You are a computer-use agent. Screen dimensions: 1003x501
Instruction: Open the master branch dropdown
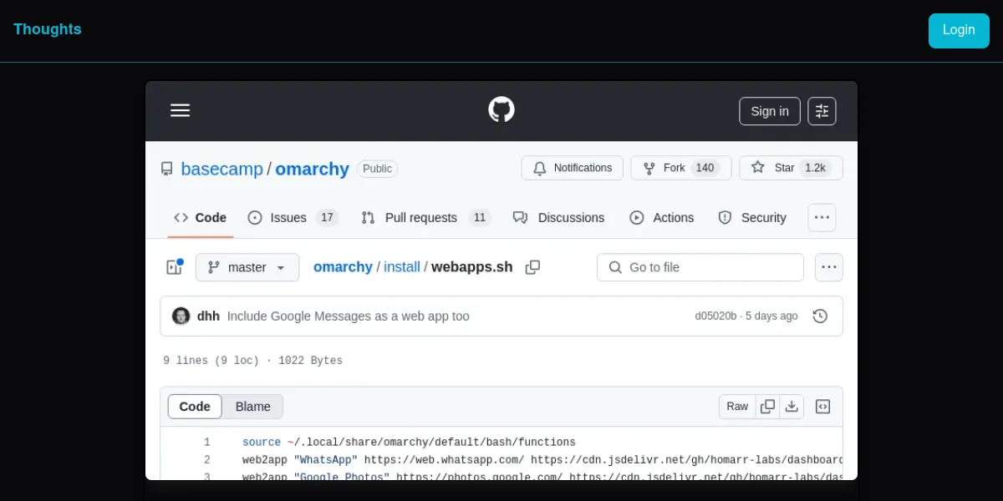247,267
